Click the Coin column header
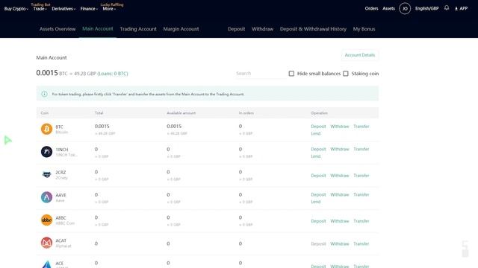The height and width of the screenshot is (268, 478). click(45, 112)
